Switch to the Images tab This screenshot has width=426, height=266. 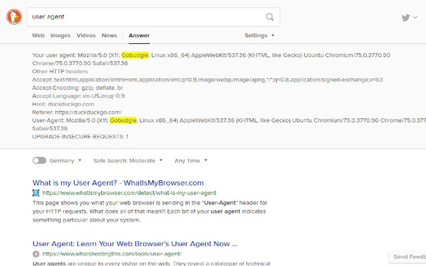pyautogui.click(x=60, y=35)
